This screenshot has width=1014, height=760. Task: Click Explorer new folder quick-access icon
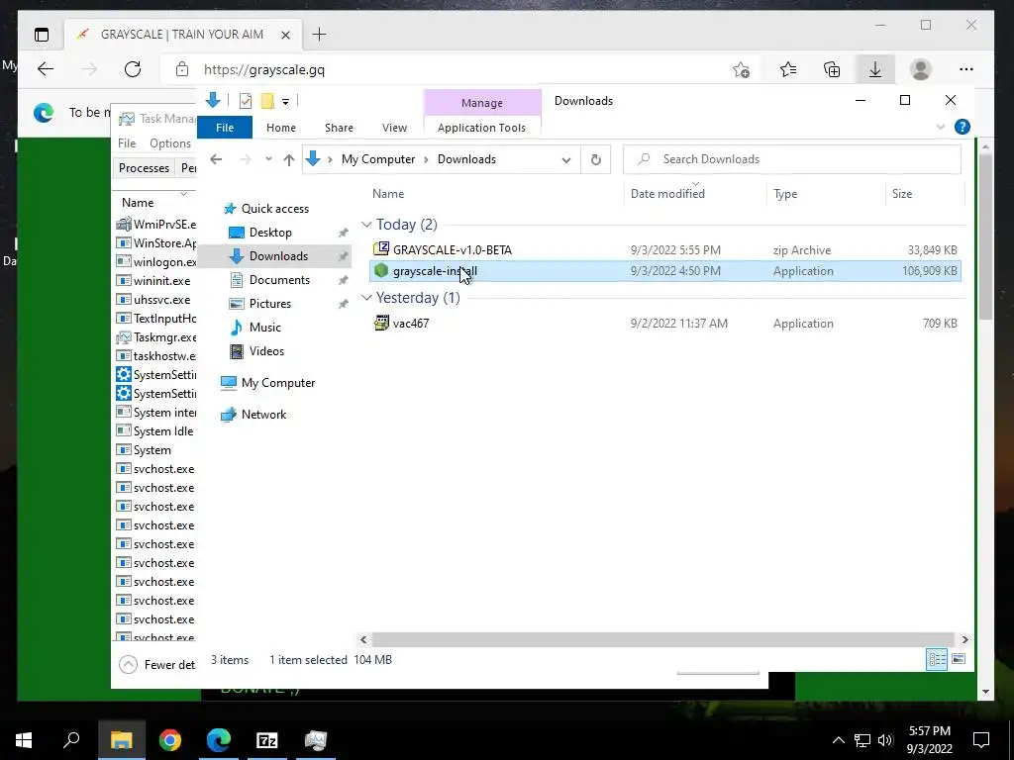(267, 101)
